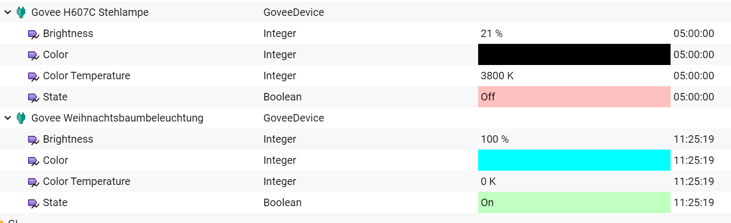
Task: Open the cyan Color swatch of Weihnachtsbaumbeleuchtung
Action: coord(574,160)
